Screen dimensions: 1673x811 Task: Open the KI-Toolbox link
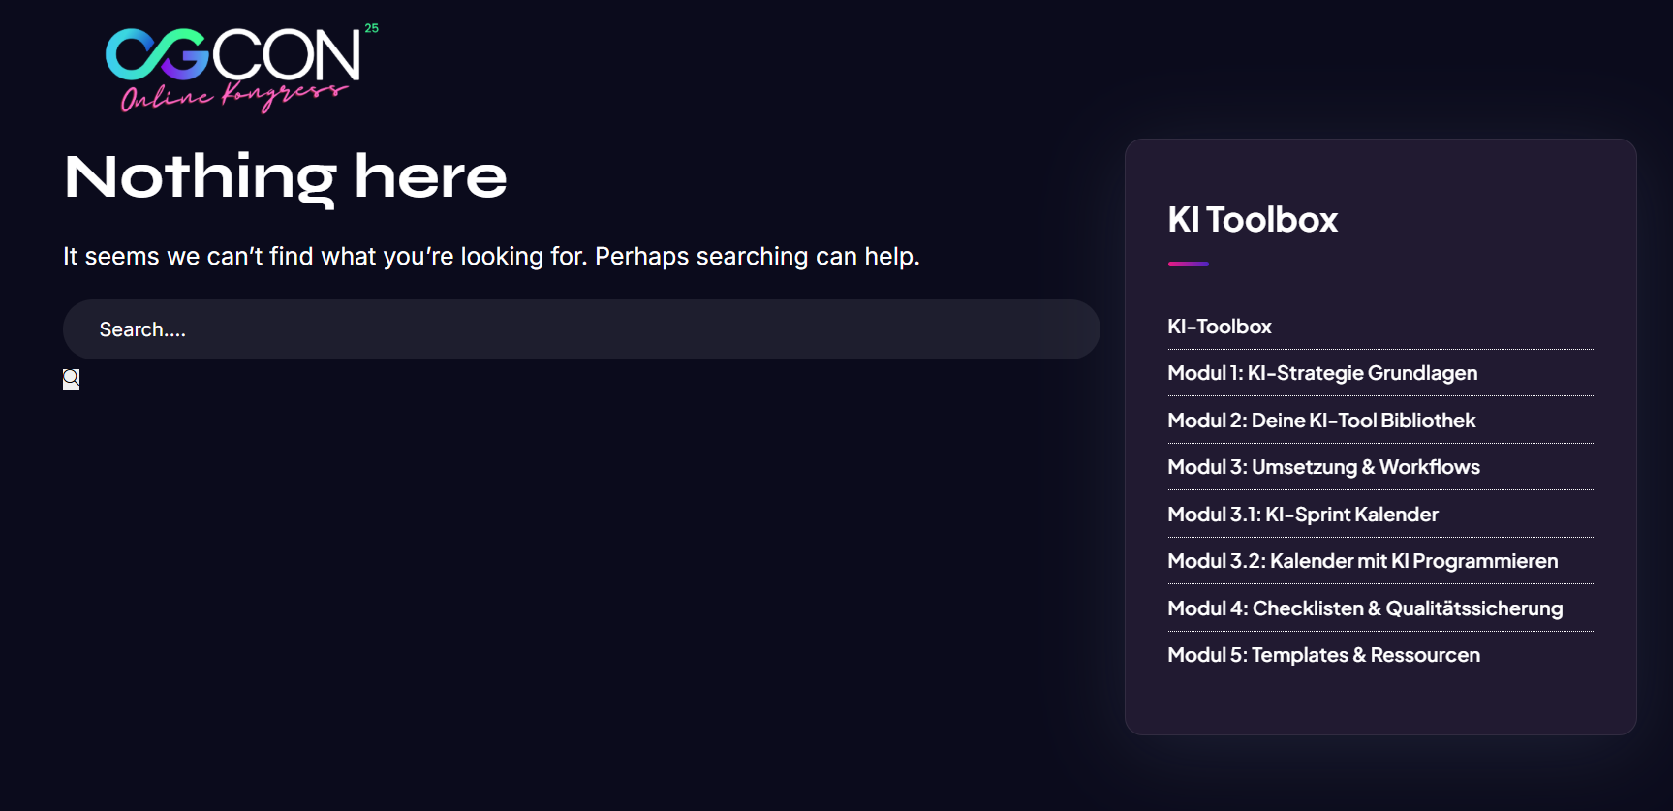1219,327
